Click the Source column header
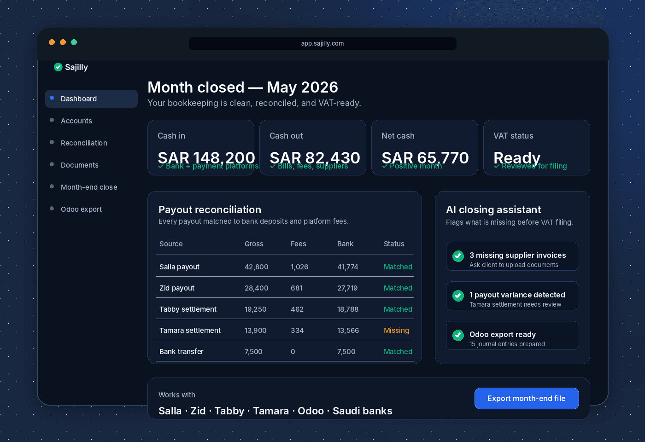Image resolution: width=645 pixels, height=442 pixels. [x=171, y=244]
